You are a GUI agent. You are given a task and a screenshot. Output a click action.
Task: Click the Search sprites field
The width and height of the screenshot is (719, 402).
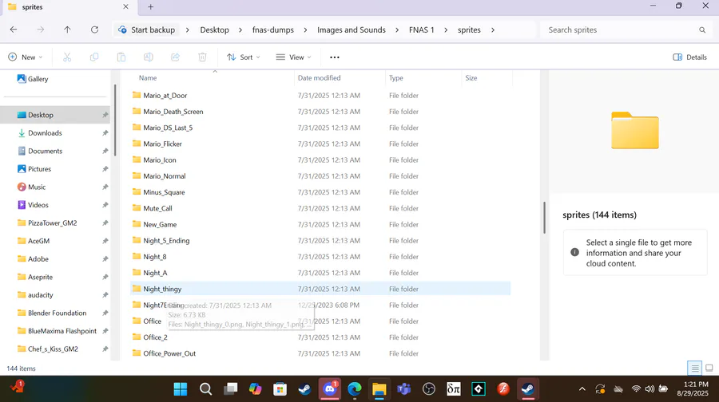point(626,30)
